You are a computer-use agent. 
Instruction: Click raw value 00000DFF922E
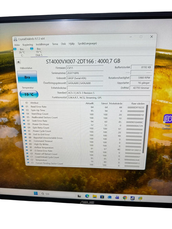click(x=136, y=108)
